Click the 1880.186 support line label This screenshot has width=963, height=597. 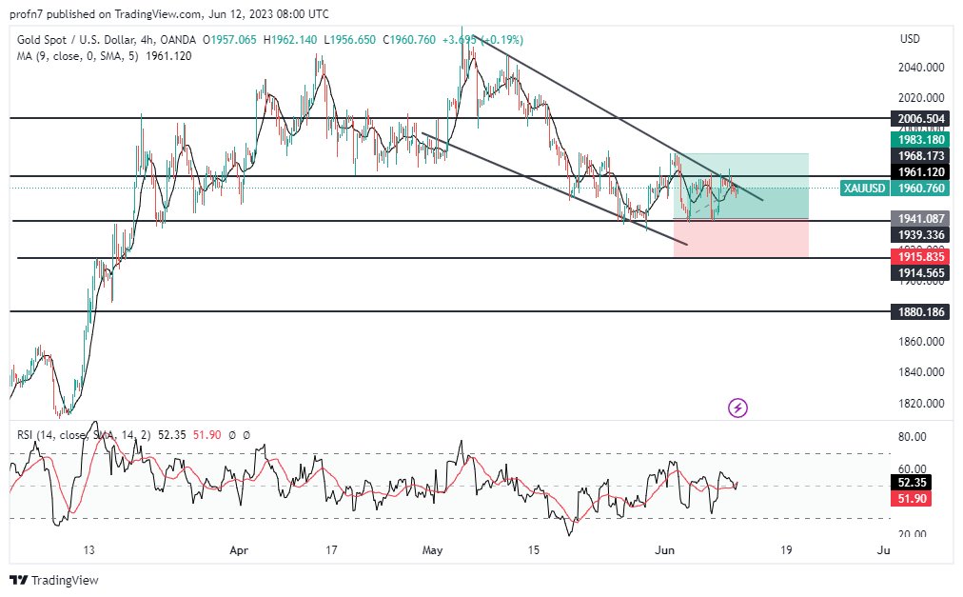[x=920, y=311]
